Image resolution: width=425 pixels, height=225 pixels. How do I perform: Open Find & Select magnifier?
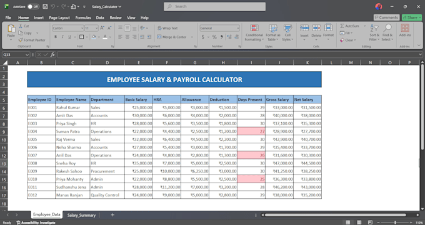point(387,33)
